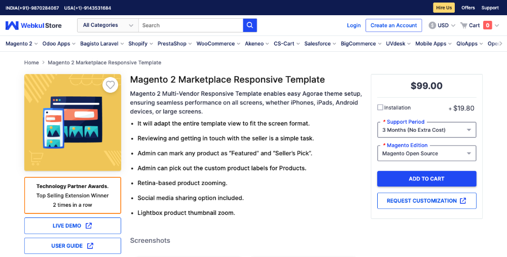Open the Akeneo menu
The image size is (507, 257).
point(257,44)
